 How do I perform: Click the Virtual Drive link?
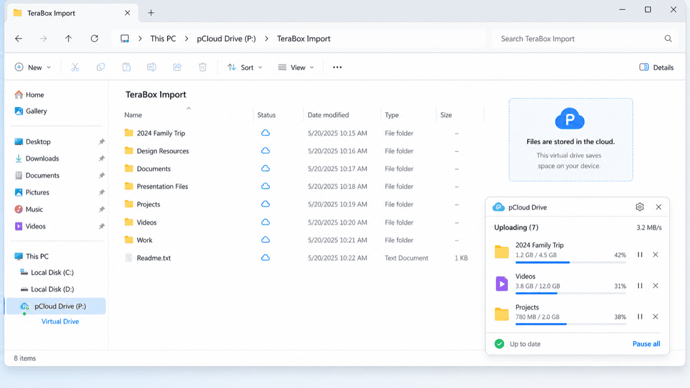point(60,321)
